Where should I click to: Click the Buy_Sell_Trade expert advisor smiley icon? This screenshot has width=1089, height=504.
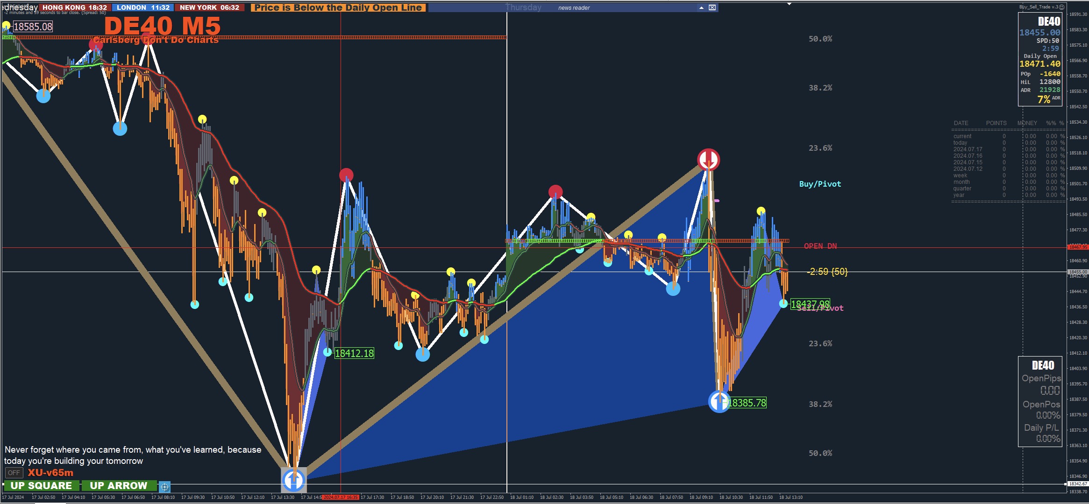point(1061,7)
